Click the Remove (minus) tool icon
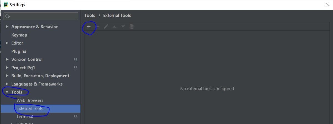The image size is (333, 124). pyautogui.click(x=98, y=27)
